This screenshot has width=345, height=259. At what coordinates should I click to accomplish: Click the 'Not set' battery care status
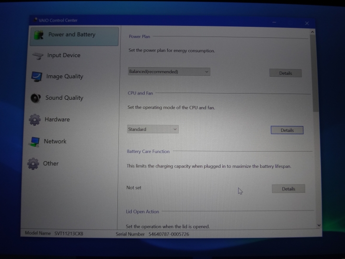pos(134,188)
